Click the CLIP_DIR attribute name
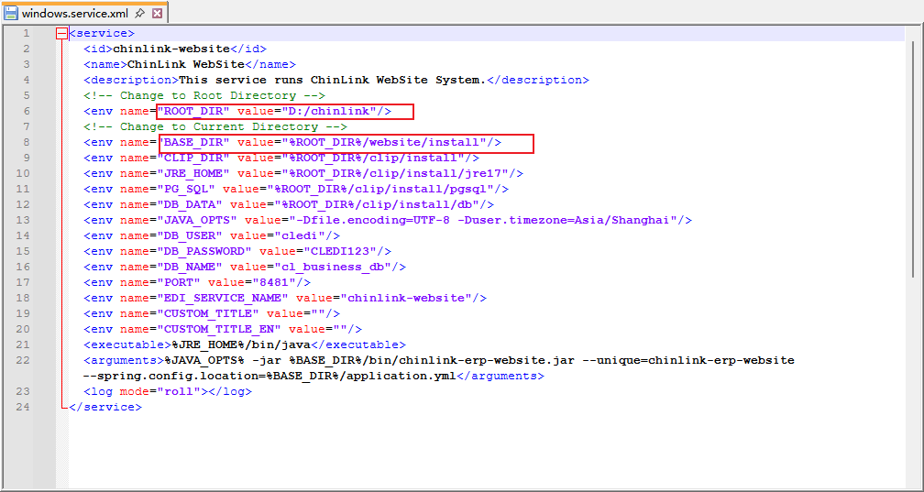This screenshot has height=492, width=924. 193,158
